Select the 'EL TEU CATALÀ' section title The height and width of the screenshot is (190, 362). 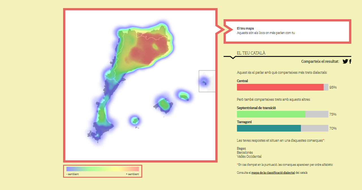pyautogui.click(x=251, y=53)
